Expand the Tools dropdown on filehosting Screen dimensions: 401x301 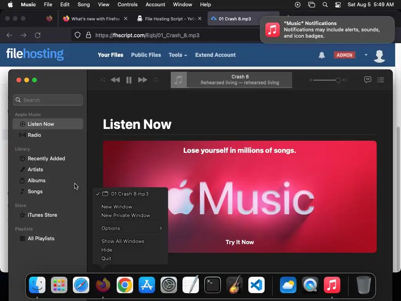tap(178, 55)
